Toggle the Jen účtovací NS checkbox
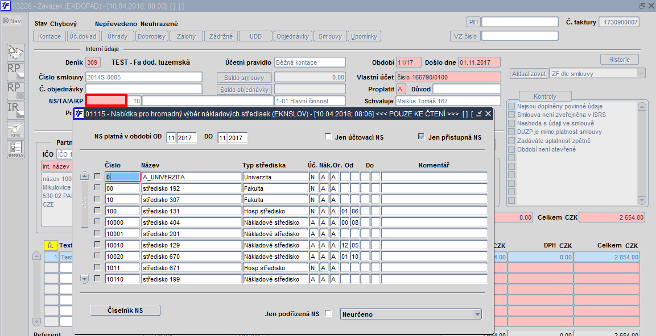 coord(328,136)
